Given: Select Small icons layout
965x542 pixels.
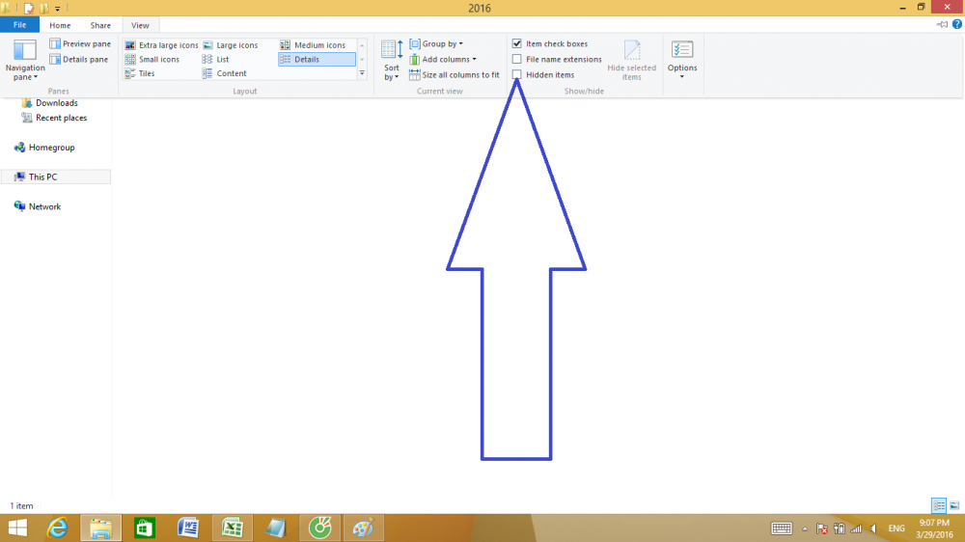Looking at the screenshot, I should click(x=152, y=59).
